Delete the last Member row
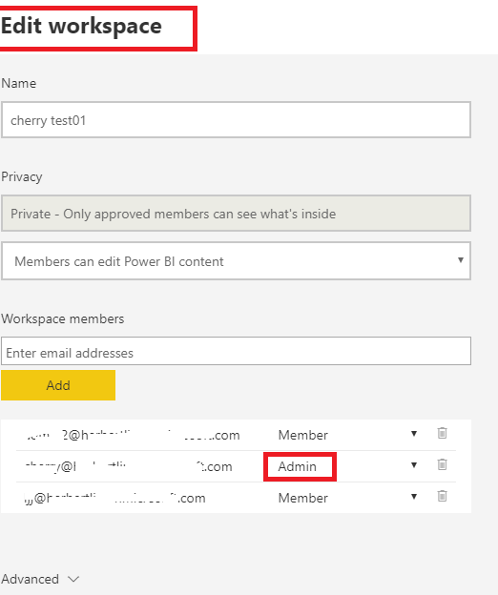This screenshot has width=498, height=595. [443, 496]
